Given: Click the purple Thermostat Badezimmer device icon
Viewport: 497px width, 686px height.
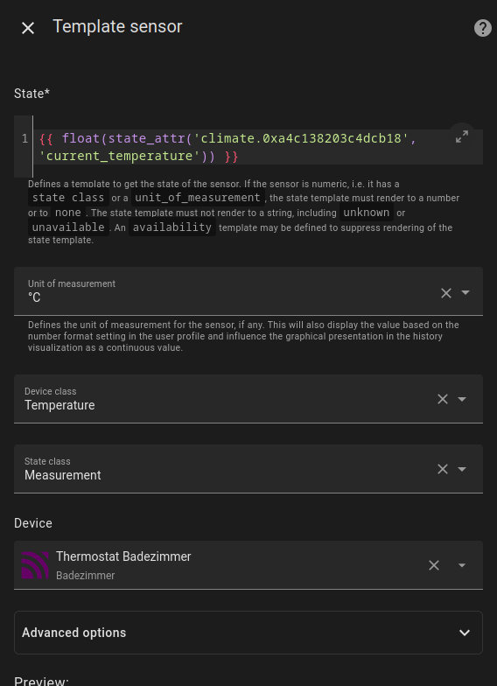Looking at the screenshot, I should coord(35,565).
